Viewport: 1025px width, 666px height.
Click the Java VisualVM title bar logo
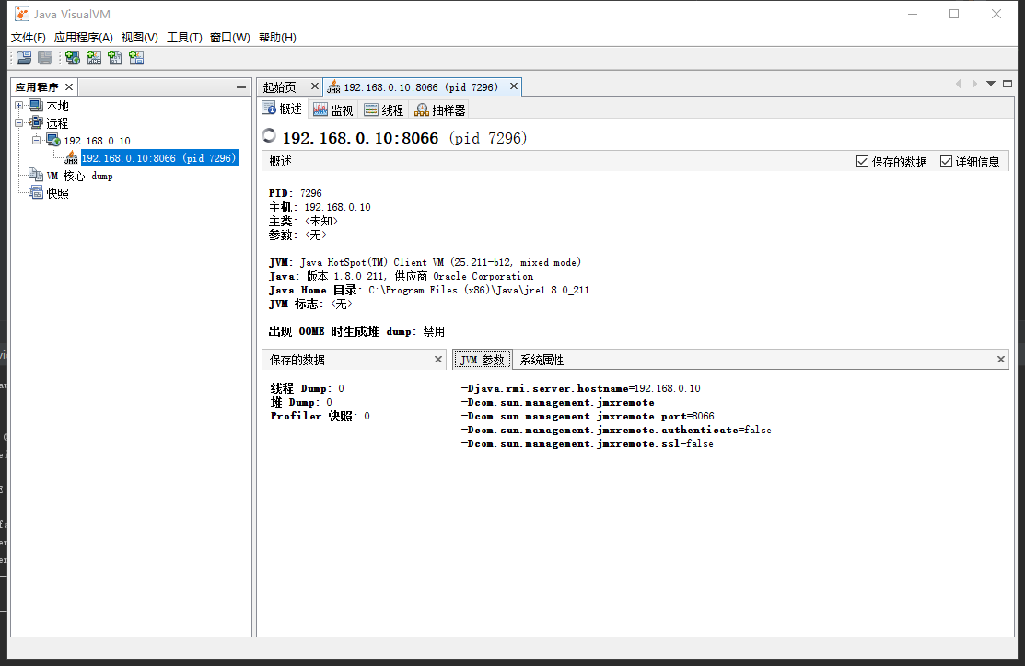tap(22, 14)
